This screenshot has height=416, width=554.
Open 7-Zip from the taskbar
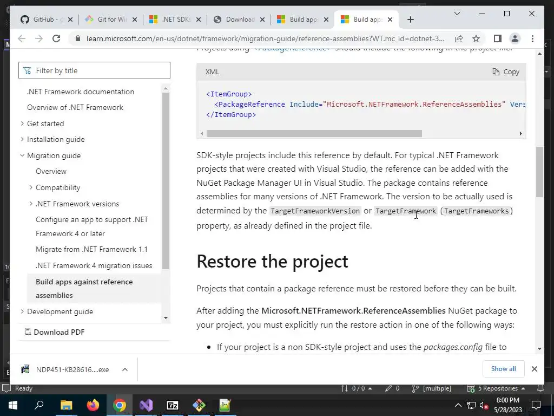coord(173,405)
